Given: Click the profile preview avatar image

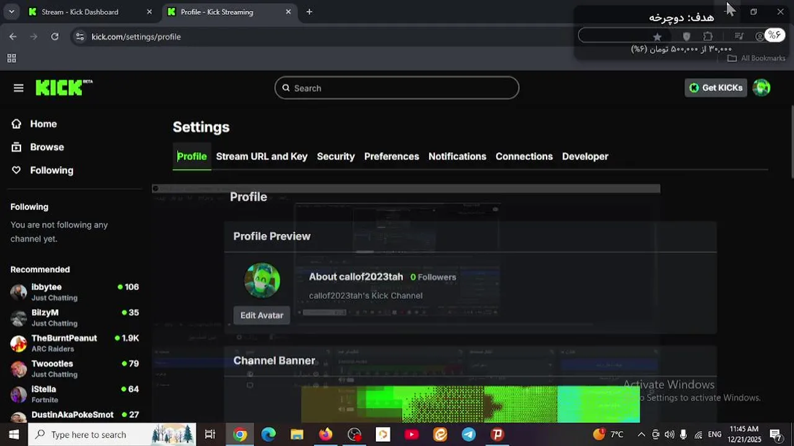Looking at the screenshot, I should pos(262,281).
